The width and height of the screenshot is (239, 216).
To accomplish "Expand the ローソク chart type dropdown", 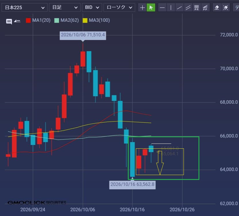I will coord(119,7).
